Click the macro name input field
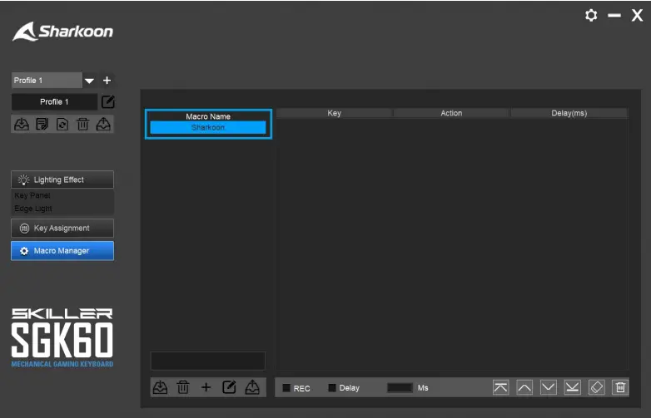Screen dimensions: 651x418 [208, 361]
